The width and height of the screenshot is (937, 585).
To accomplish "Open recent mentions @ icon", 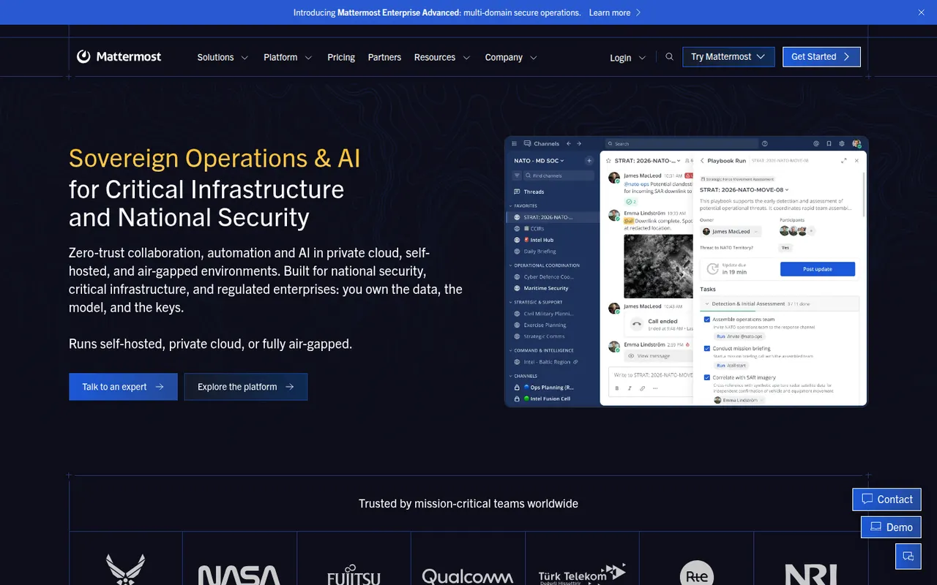I will 816,143.
